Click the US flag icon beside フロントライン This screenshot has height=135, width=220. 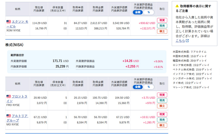[9, 96]
